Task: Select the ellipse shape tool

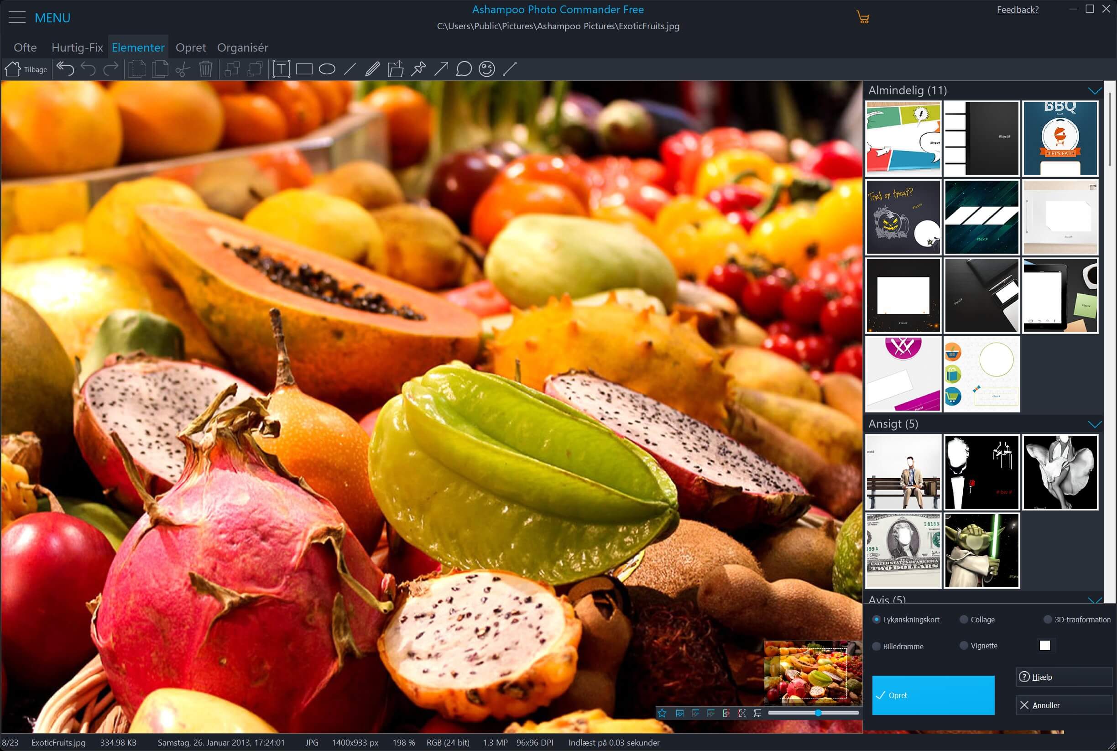Action: click(x=327, y=69)
